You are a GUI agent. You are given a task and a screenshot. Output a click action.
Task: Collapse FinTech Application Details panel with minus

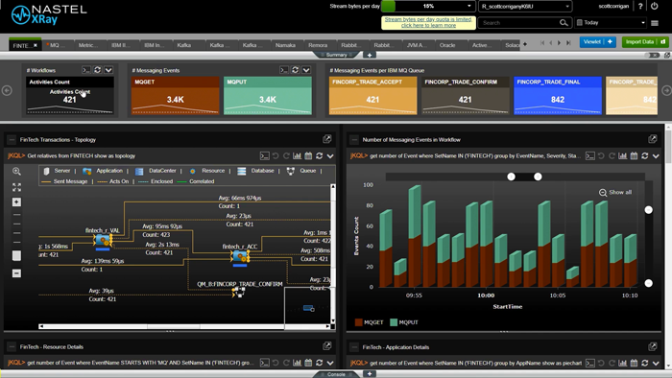pos(354,347)
